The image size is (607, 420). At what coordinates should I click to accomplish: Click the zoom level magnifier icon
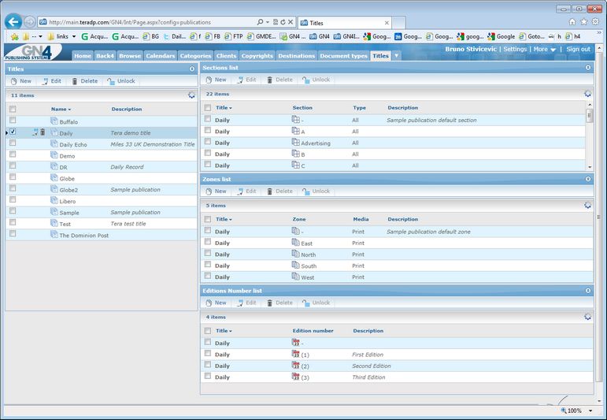(x=564, y=411)
